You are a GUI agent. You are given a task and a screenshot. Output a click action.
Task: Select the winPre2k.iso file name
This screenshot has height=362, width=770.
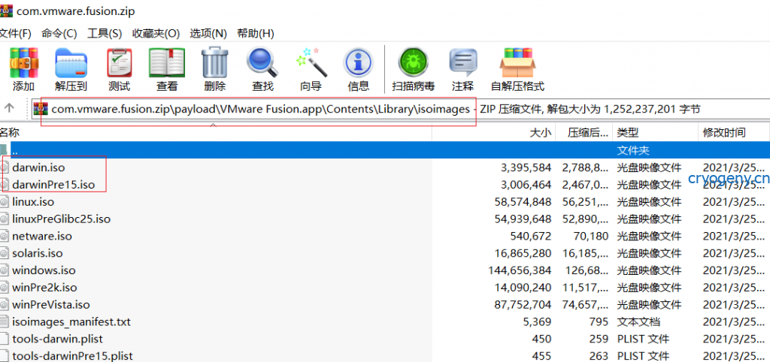44,288
